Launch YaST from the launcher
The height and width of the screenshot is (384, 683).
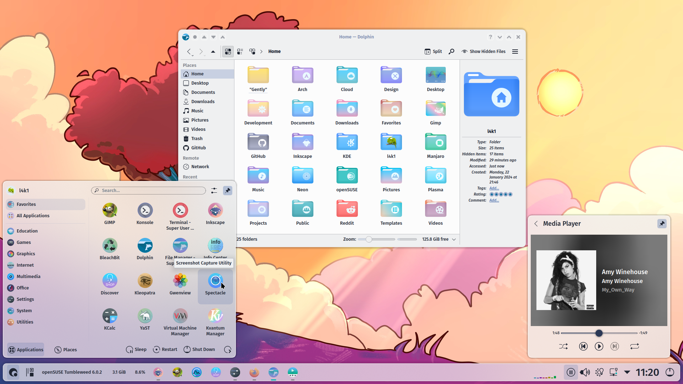pyautogui.click(x=145, y=319)
